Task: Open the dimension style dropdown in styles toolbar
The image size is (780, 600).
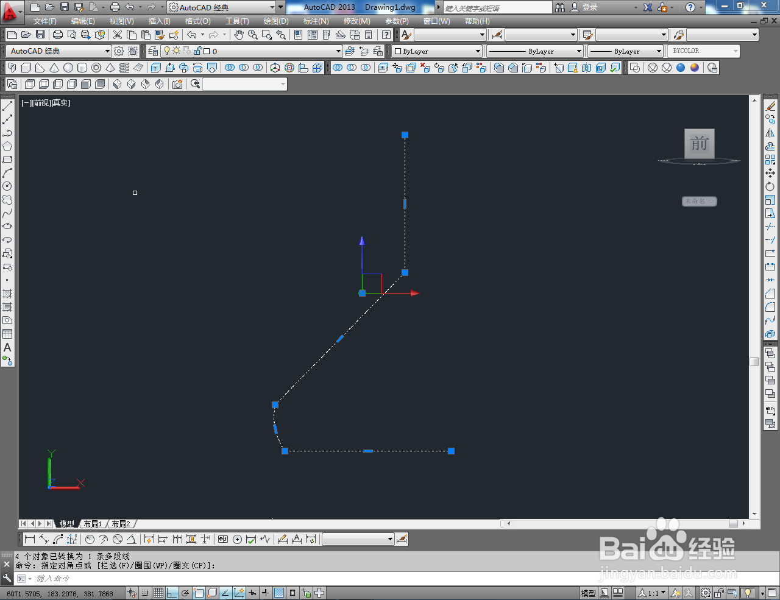Action: coord(541,35)
